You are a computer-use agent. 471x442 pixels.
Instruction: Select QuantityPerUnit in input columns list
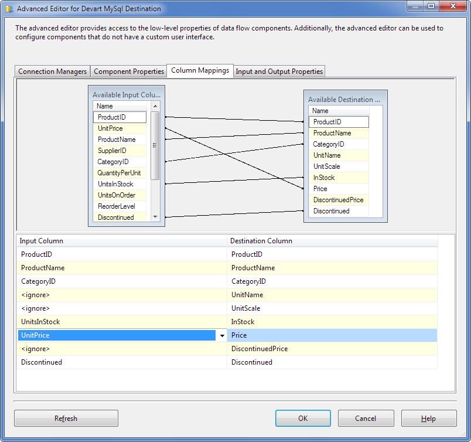pyautogui.click(x=120, y=173)
